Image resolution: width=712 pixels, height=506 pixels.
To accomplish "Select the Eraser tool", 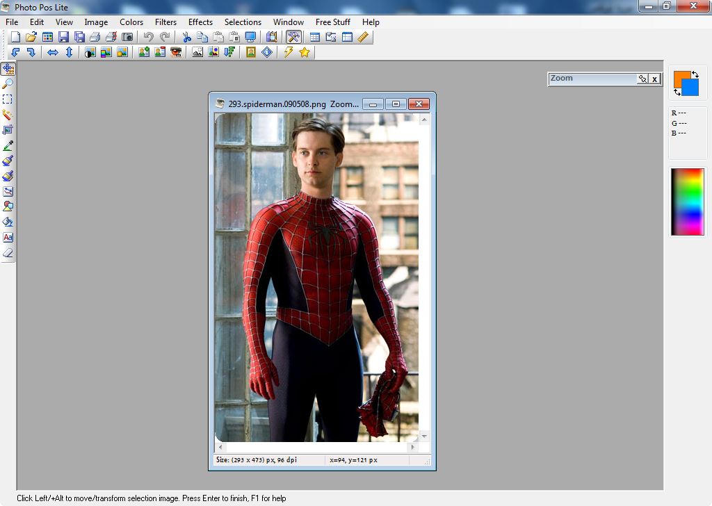I will tap(8, 253).
